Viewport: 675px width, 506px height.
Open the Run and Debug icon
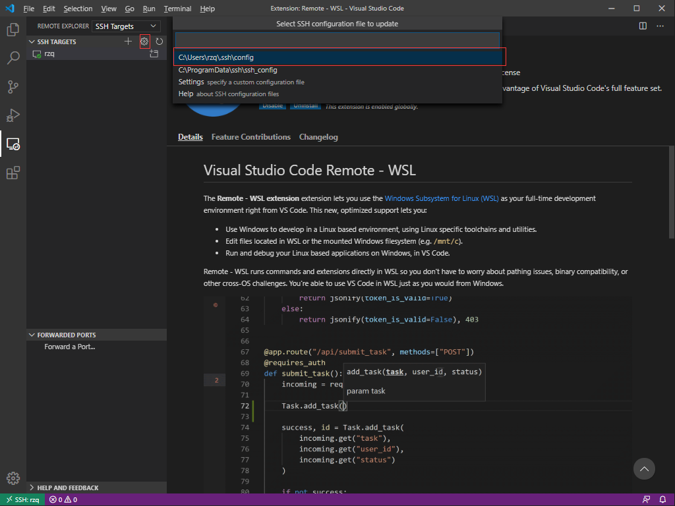click(13, 115)
